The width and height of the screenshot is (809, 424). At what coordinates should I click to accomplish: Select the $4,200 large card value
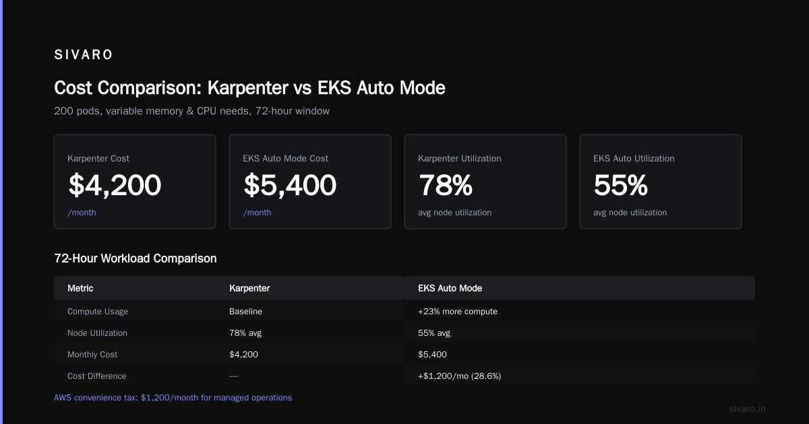point(115,185)
